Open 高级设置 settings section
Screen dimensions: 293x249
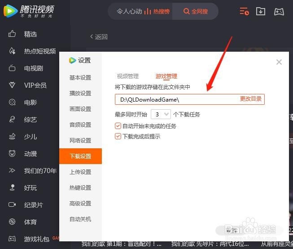(80, 203)
